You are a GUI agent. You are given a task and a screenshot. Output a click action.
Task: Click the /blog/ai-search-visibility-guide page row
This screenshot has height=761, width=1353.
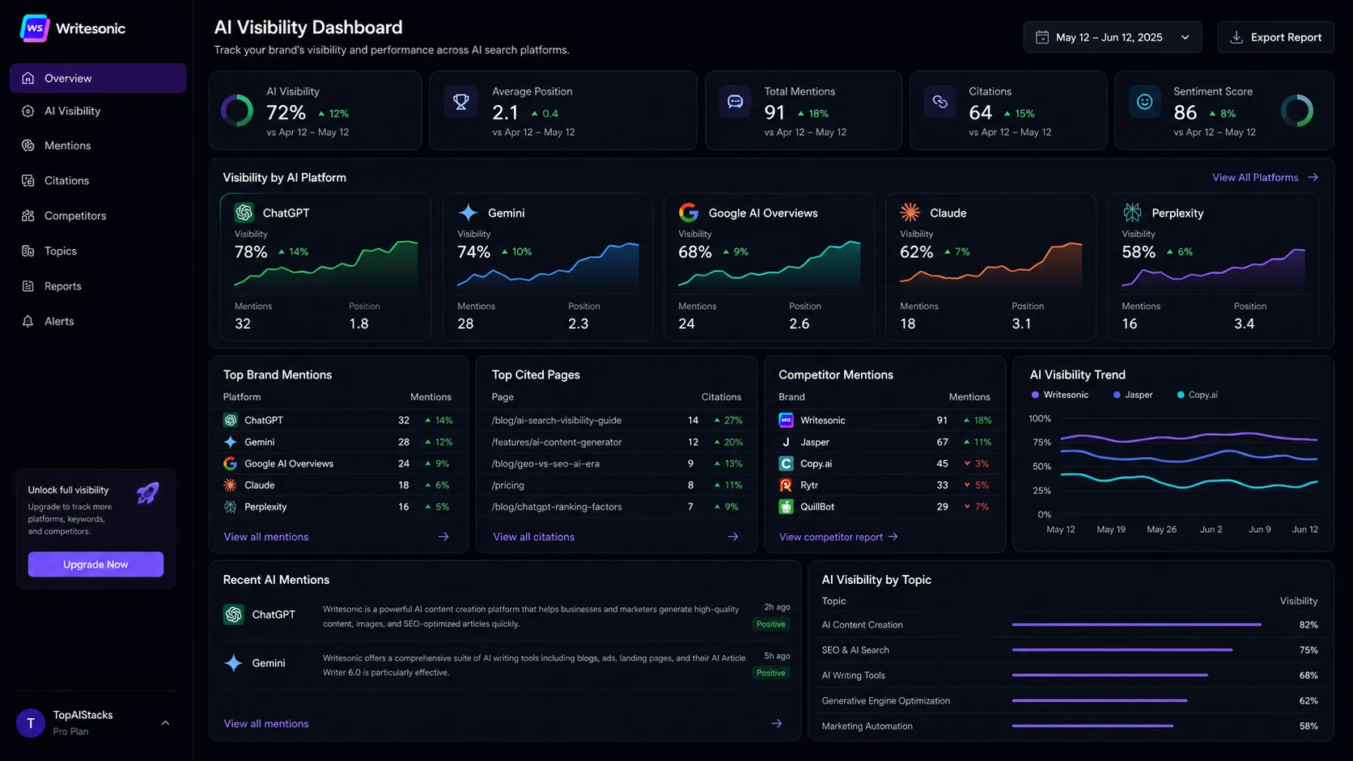click(617, 421)
